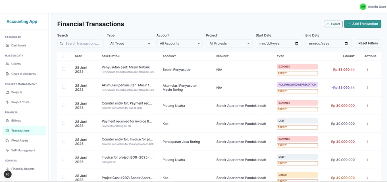The width and height of the screenshot is (387, 182).
Task: Open actions menu for Akumulasi penyusutan row
Action: pyautogui.click(x=368, y=88)
